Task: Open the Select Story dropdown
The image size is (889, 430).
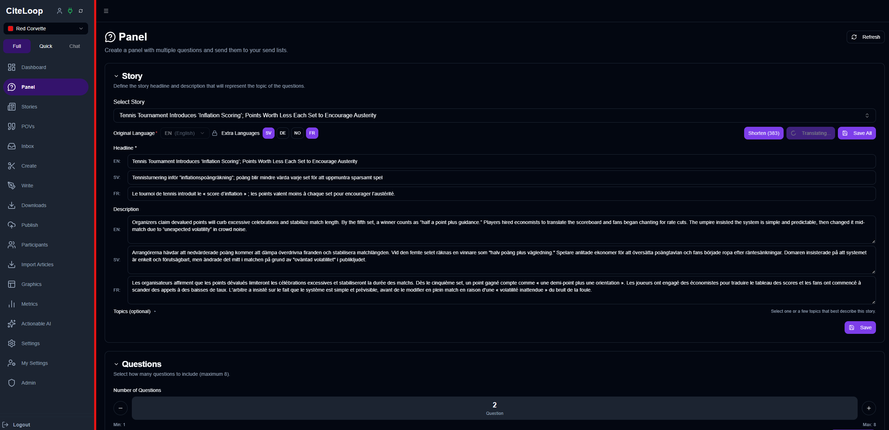Action: pyautogui.click(x=494, y=116)
